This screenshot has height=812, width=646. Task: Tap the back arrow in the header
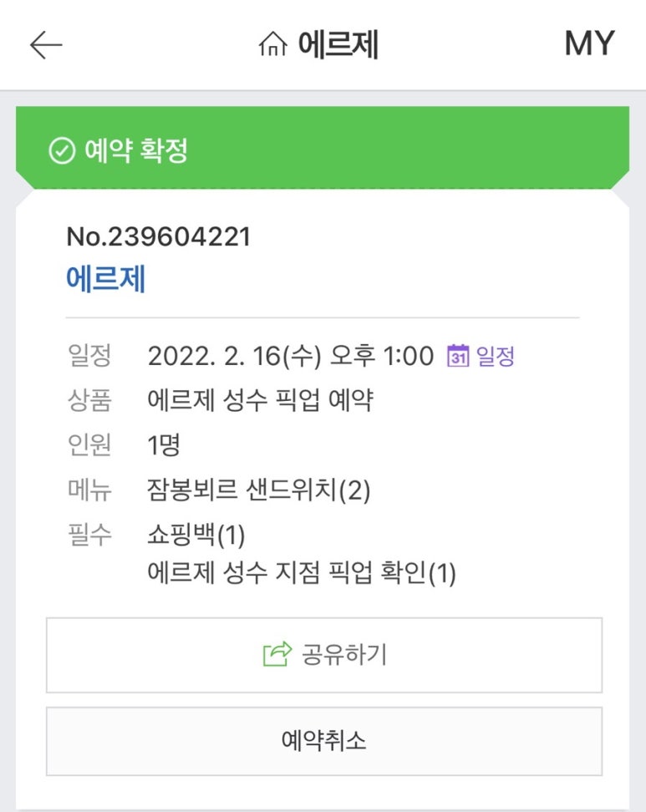tap(46, 45)
